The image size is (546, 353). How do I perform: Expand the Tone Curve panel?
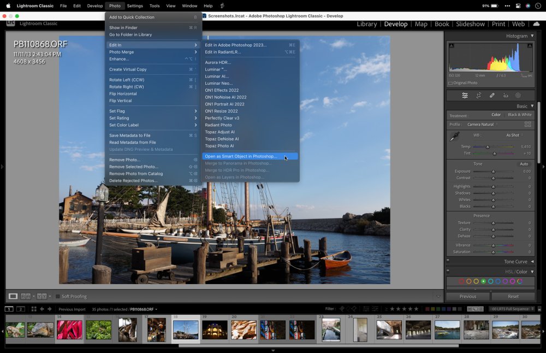[x=532, y=262]
